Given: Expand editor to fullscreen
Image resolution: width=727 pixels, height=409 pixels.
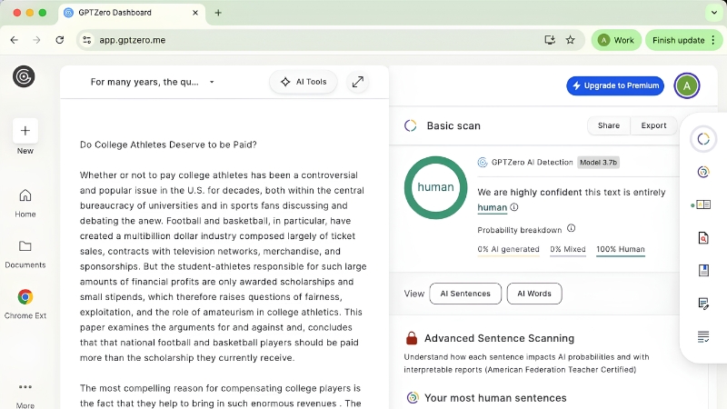Looking at the screenshot, I should pos(357,82).
